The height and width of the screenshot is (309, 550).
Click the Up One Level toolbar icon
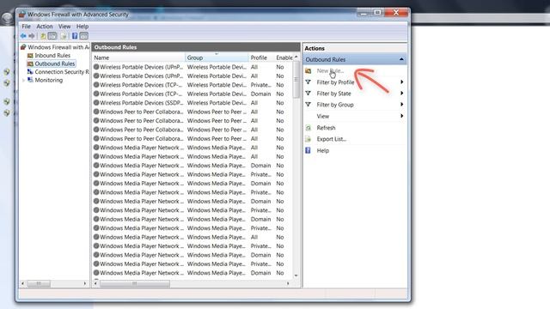44,36
